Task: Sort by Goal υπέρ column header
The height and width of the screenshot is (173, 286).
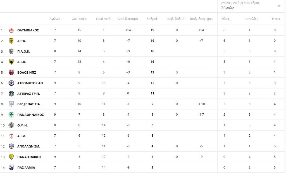Action: 79,19
